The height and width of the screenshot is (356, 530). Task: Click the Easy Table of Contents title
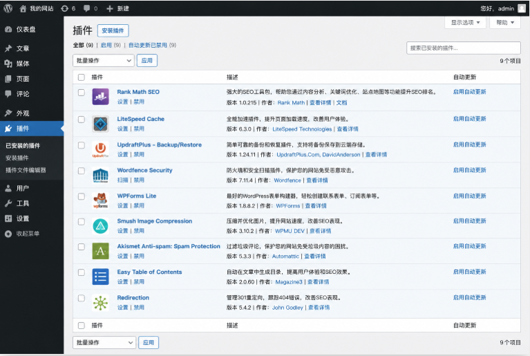pyautogui.click(x=149, y=272)
